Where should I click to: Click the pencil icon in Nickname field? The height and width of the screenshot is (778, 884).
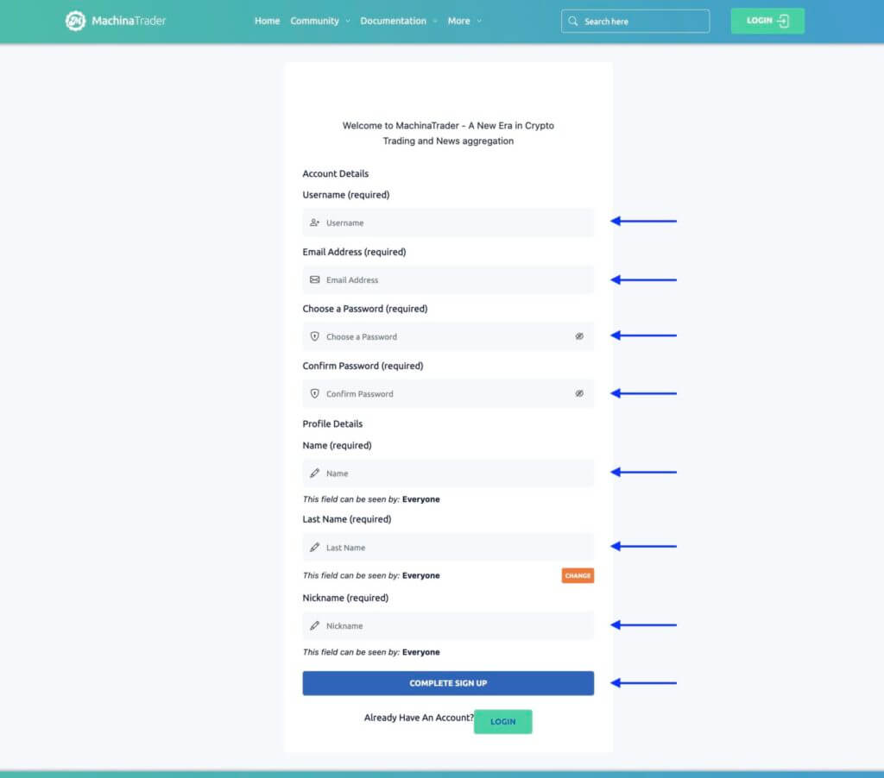coord(314,625)
